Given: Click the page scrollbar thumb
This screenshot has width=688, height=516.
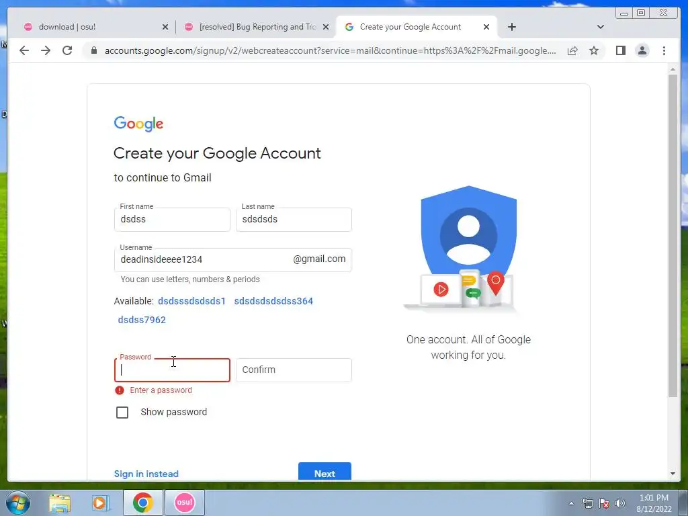Looking at the screenshot, I should (673, 236).
